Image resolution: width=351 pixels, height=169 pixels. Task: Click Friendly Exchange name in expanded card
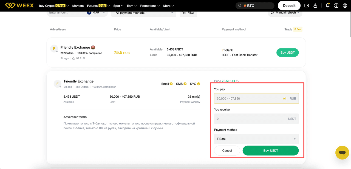click(x=79, y=81)
